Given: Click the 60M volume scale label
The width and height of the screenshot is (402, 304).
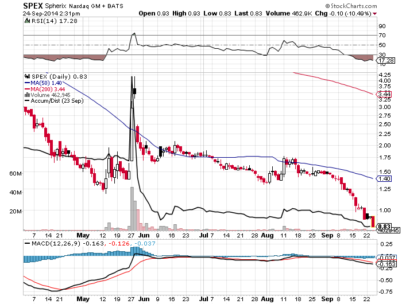Looking at the screenshot, I should [x=16, y=173].
